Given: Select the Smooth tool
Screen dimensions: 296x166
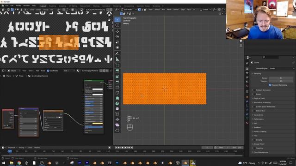Looking at the screenshot, I should 117,109.
